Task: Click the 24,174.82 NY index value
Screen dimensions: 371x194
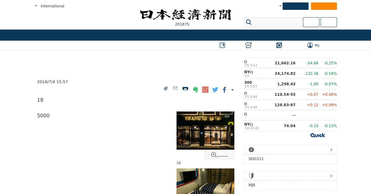Action: [x=285, y=74]
